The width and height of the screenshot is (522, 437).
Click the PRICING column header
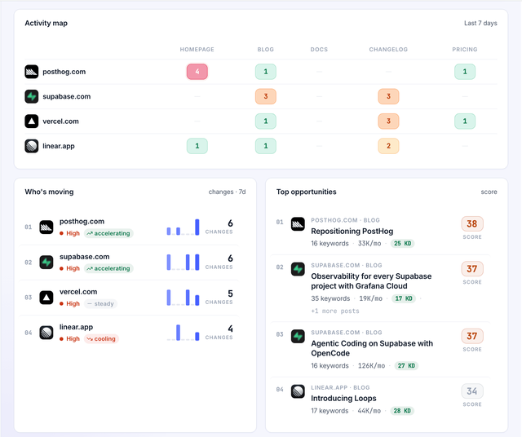tap(465, 49)
